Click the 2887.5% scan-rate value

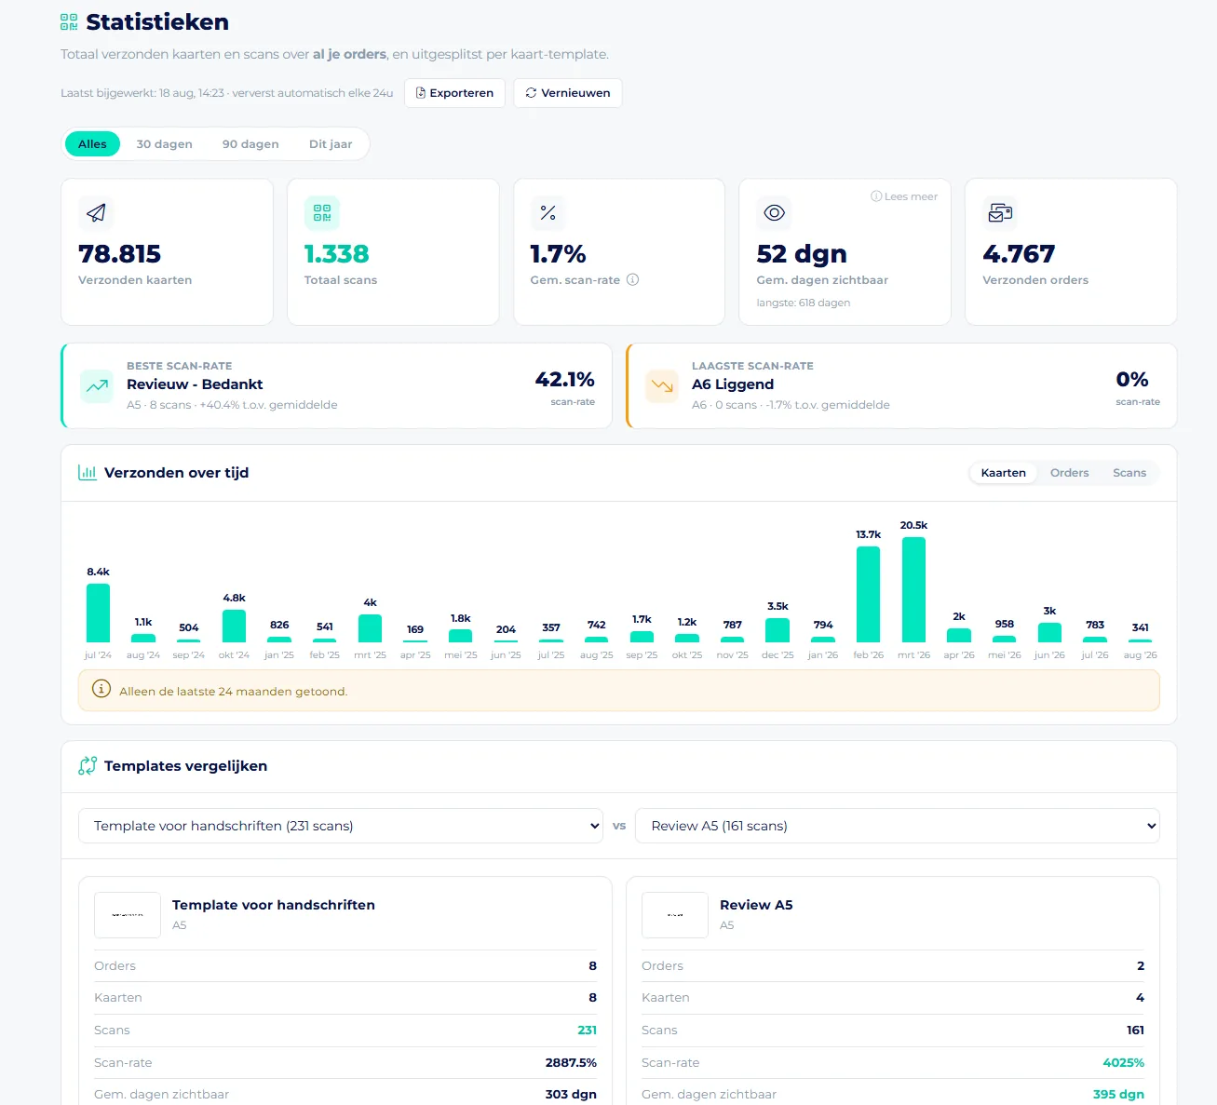tap(571, 1063)
